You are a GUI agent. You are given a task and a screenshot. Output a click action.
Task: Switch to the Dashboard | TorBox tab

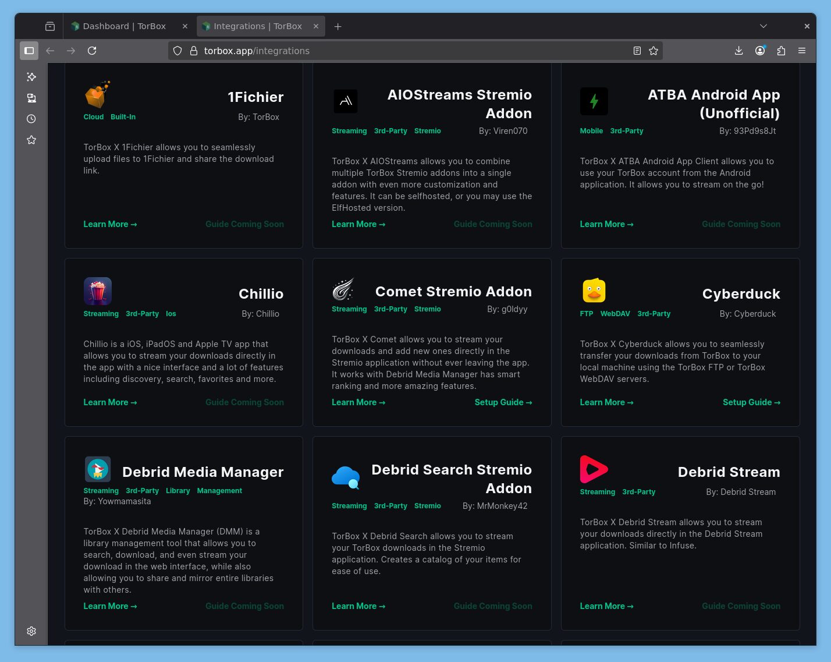(124, 26)
